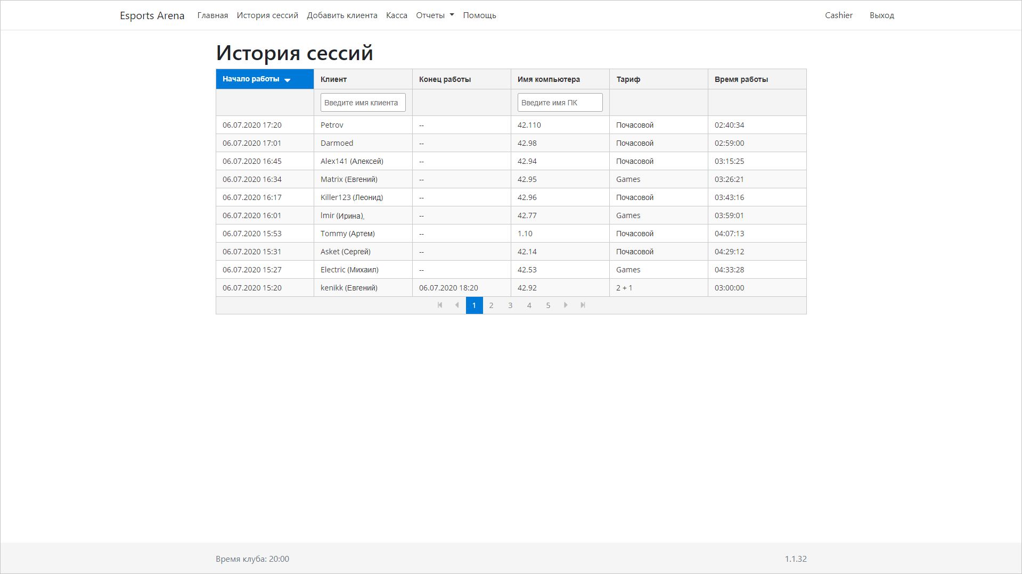Select page 5 in the pager
This screenshot has height=574, width=1022.
pos(548,305)
